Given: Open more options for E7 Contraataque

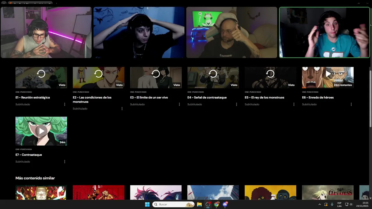Looking at the screenshot, I should coord(65,162).
